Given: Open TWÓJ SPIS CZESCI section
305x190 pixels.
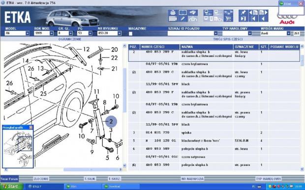Looking at the screenshot, I should pos(228,39).
